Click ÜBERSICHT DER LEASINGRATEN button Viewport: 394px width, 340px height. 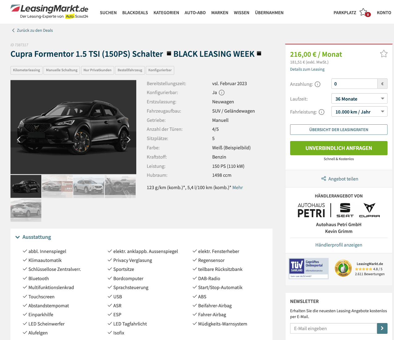[x=339, y=130]
